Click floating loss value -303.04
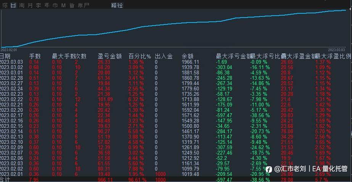 click(x=224, y=67)
